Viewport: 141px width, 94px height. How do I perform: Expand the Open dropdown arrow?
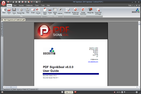(9, 14)
